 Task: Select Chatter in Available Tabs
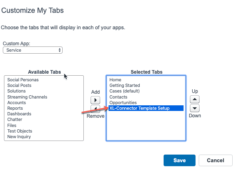click(15, 119)
